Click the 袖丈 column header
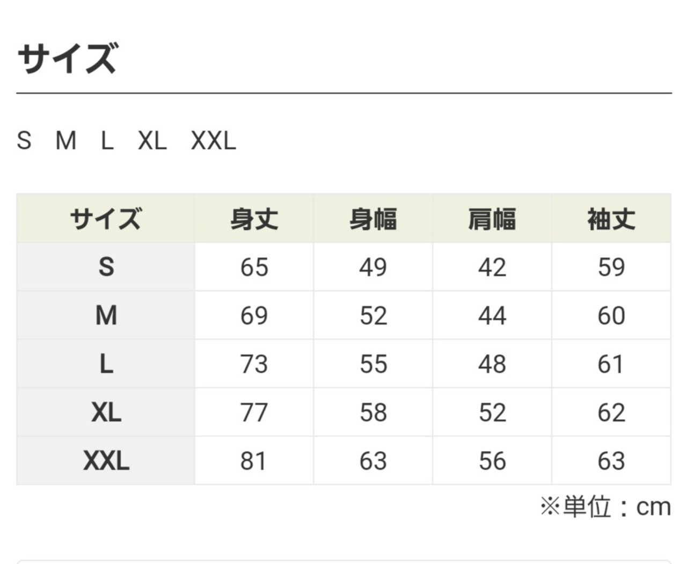The width and height of the screenshot is (687, 564). coord(611,219)
